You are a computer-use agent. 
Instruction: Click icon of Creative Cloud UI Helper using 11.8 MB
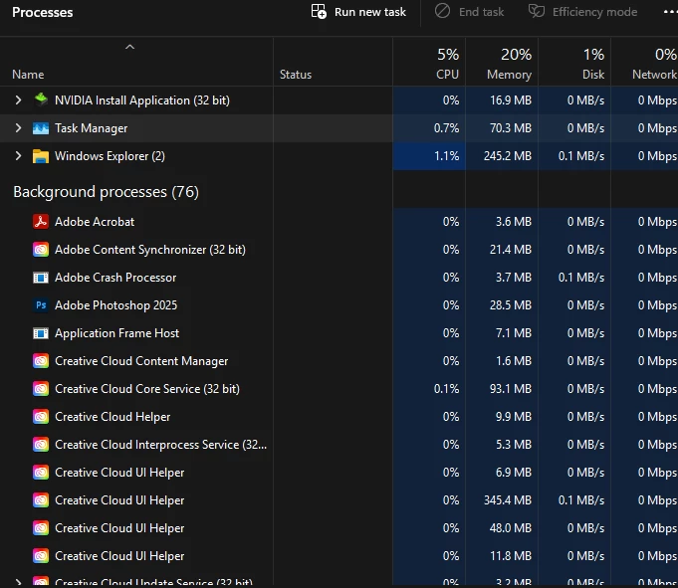(41, 555)
